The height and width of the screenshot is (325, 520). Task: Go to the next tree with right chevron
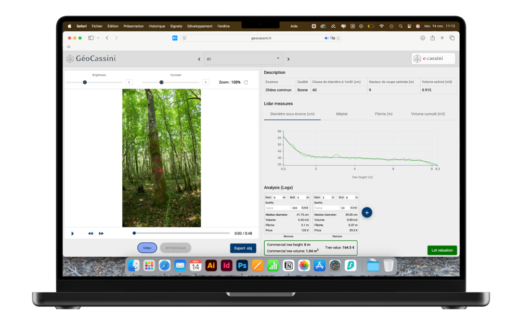pyautogui.click(x=288, y=59)
